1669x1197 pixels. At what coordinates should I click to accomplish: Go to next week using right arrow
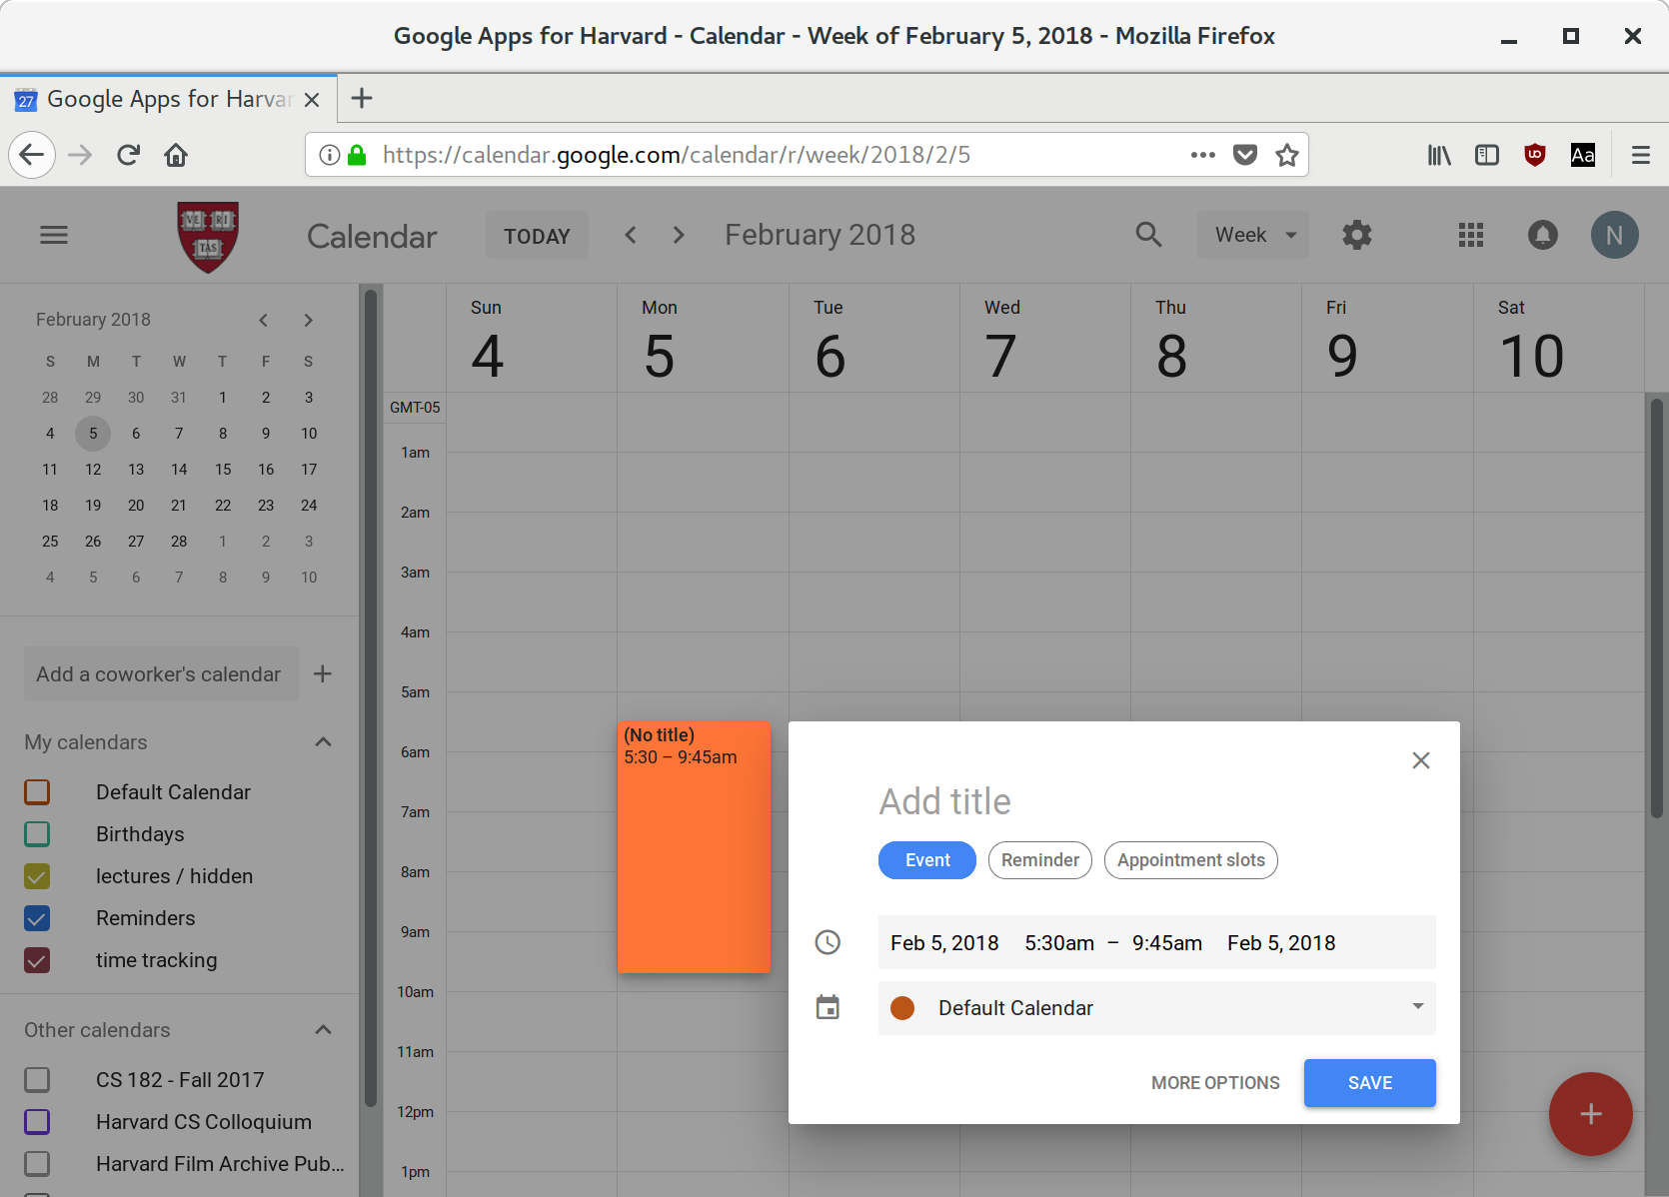[x=679, y=235]
